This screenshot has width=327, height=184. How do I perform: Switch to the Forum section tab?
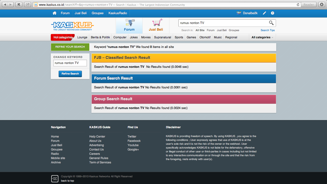tap(129, 26)
